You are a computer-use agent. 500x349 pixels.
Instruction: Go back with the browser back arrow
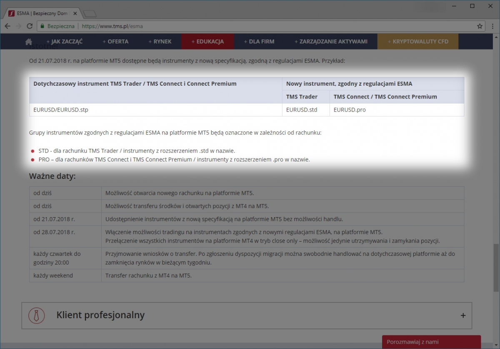coord(7,26)
